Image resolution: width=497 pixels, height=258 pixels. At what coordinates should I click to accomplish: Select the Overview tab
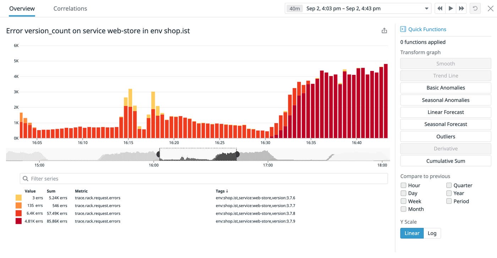(22, 9)
